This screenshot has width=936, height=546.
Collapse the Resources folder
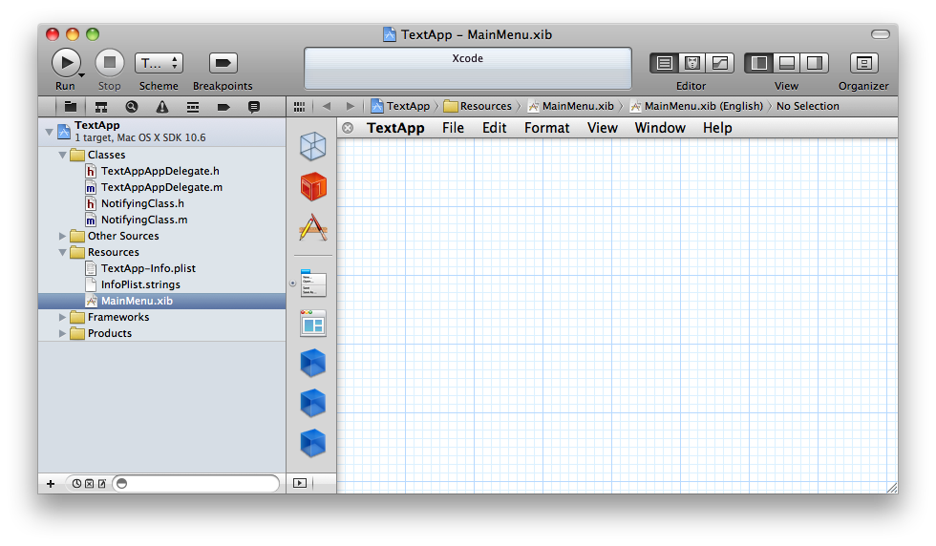[x=62, y=252]
